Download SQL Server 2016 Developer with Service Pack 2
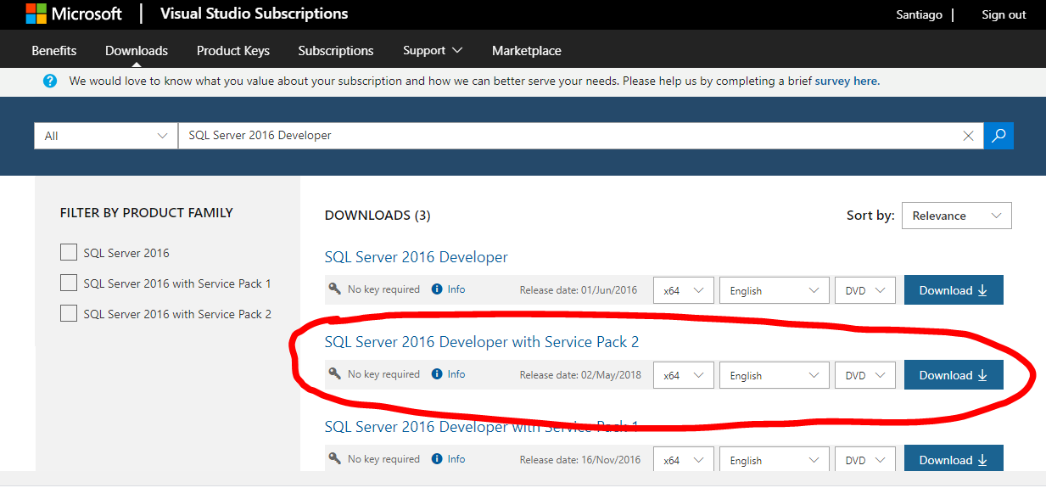Screen dimensions: 1046x488 coord(954,375)
